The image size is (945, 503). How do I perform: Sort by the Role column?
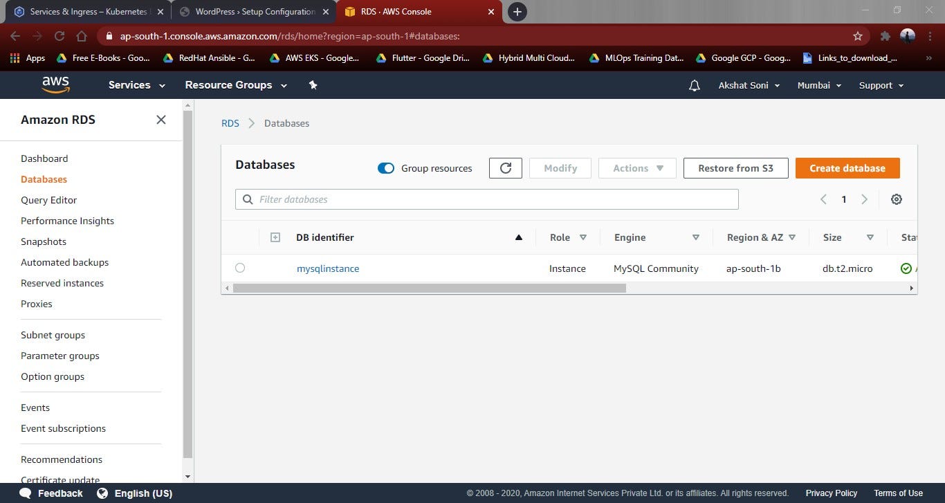583,237
